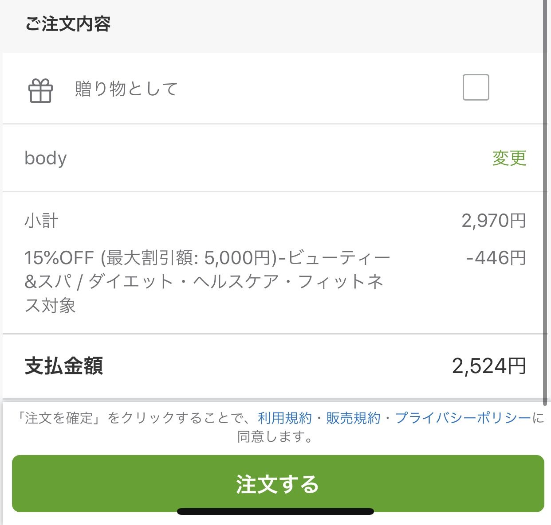Click the 同意します。 agreement text
This screenshot has height=525, width=551.
point(275,437)
